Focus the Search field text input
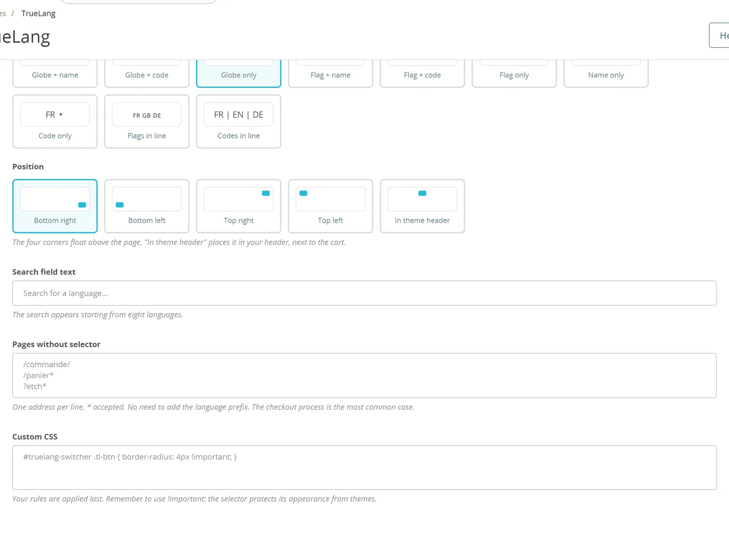729x539 pixels. pyautogui.click(x=364, y=293)
